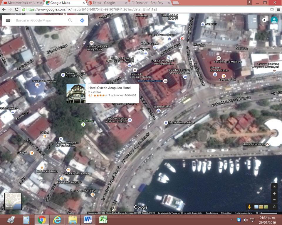This screenshot has width=282, height=225.
Task: Close the Extranet - Best Day tab
Action: point(169,3)
